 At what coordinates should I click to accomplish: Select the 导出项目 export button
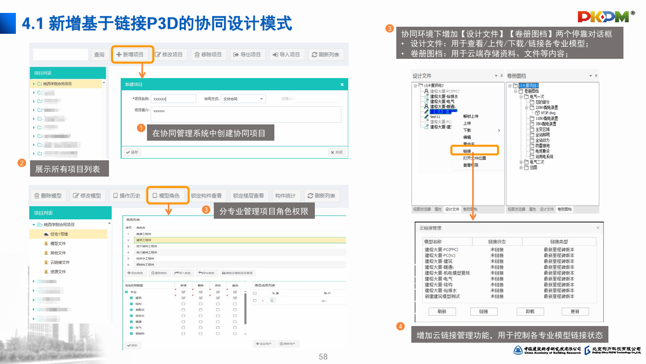247,55
